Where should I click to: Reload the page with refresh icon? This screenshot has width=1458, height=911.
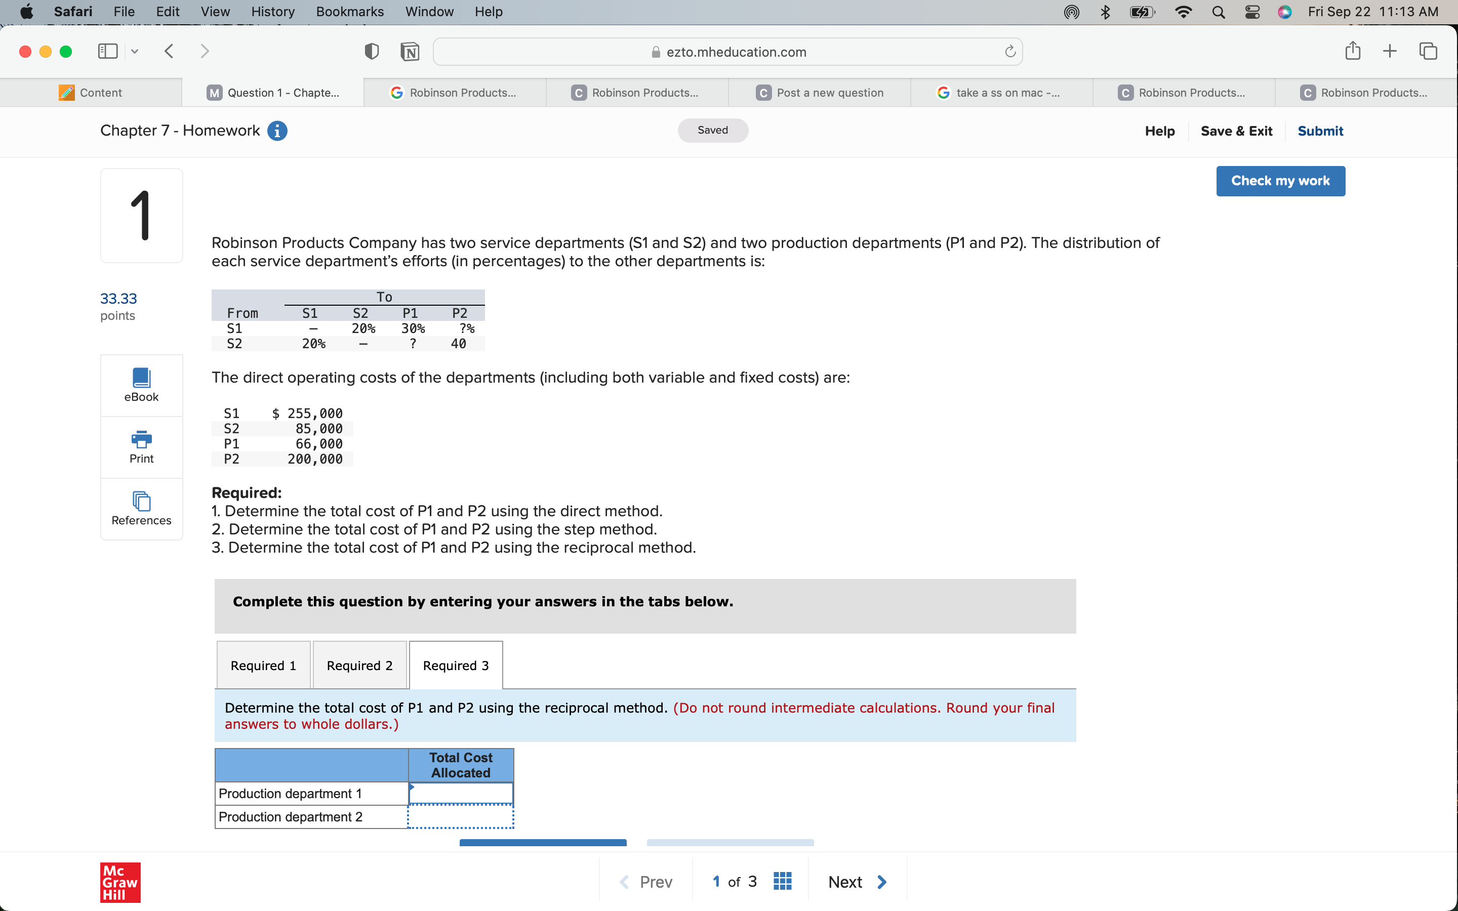(1010, 52)
